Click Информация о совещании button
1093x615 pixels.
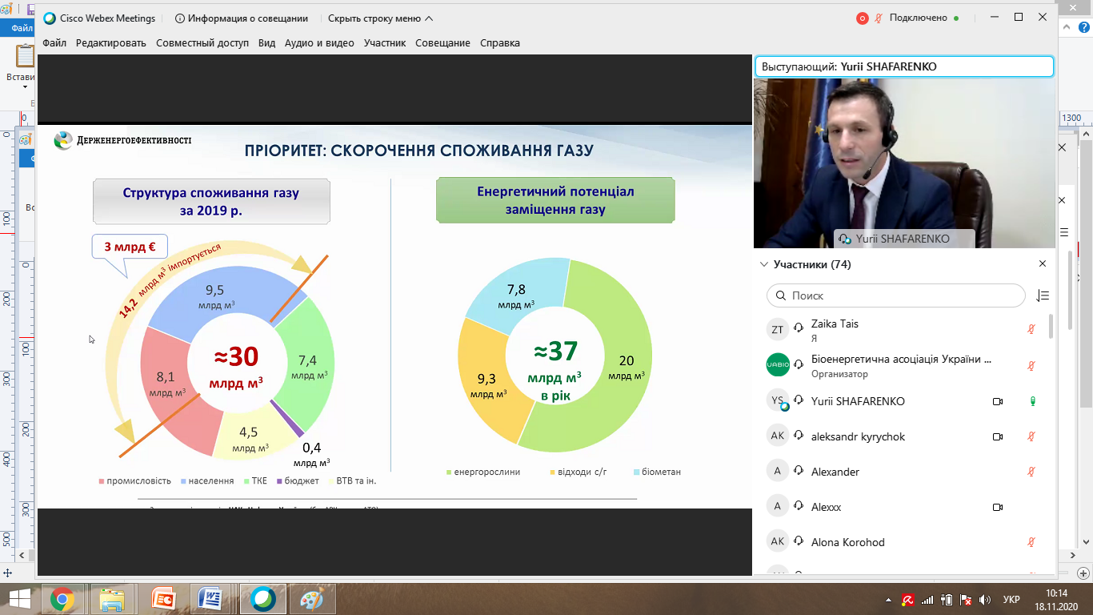[x=242, y=18]
